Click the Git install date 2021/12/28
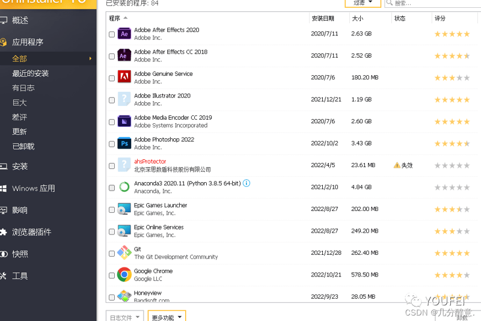The height and width of the screenshot is (321, 481). [x=326, y=252]
